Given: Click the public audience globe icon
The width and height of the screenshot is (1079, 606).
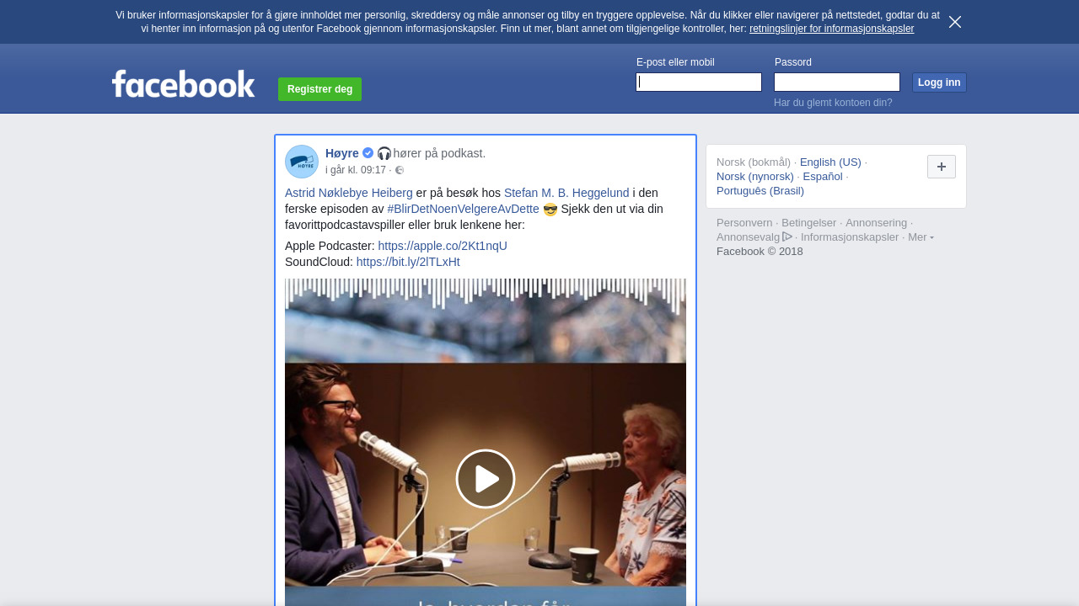Looking at the screenshot, I should 400,170.
